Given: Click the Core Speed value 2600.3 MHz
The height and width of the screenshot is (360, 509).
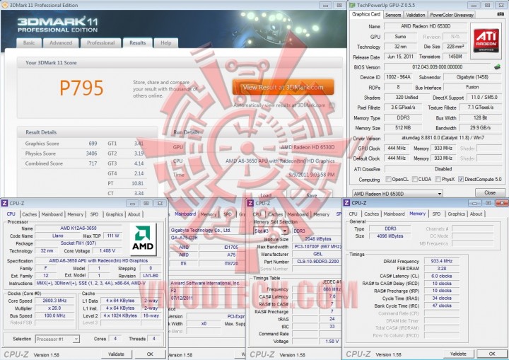Looking at the screenshot, I should pos(54,301).
